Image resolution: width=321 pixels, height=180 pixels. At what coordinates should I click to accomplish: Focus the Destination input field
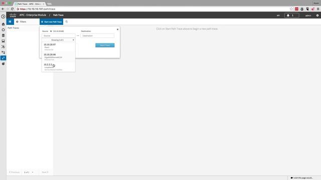point(97,35)
